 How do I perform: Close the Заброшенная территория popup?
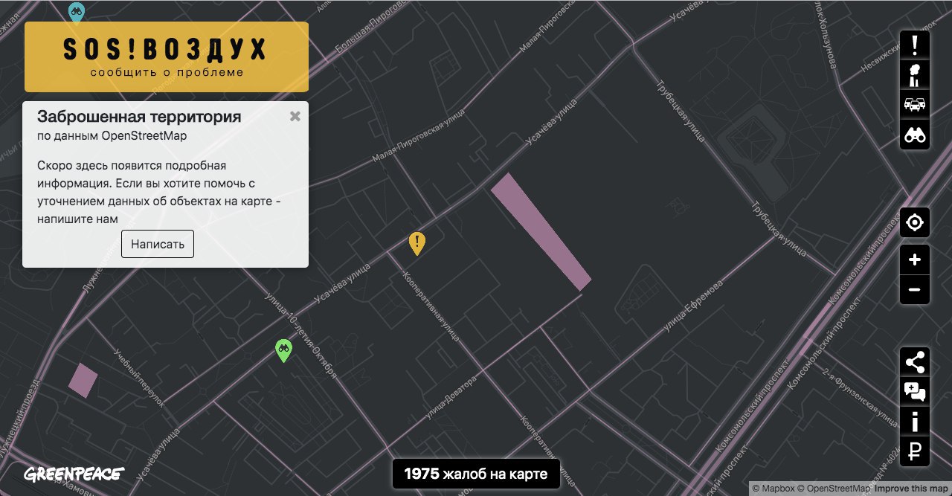[x=295, y=116]
